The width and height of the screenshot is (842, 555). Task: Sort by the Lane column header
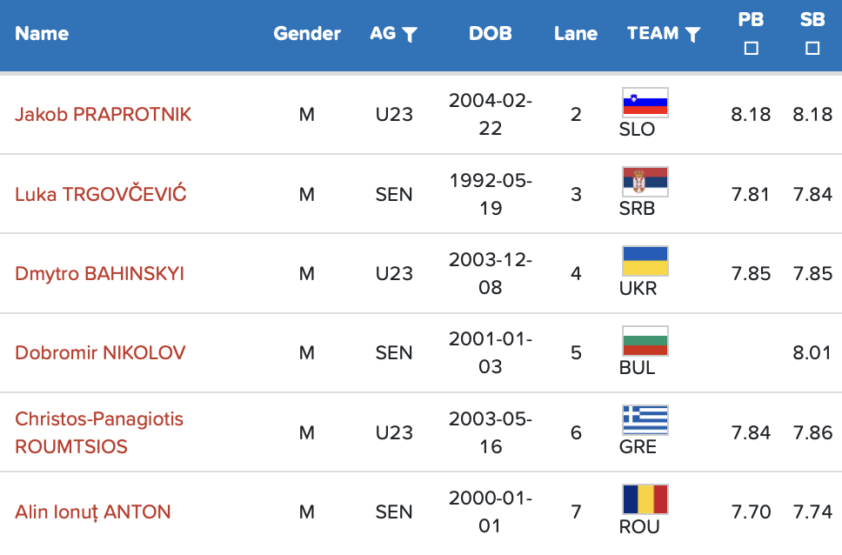(x=576, y=34)
